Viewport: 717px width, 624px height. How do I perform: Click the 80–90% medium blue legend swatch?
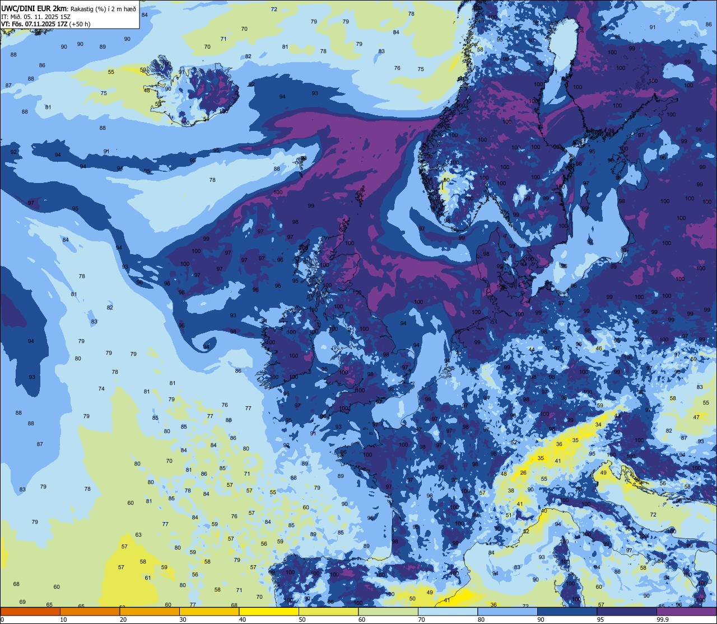point(508,611)
